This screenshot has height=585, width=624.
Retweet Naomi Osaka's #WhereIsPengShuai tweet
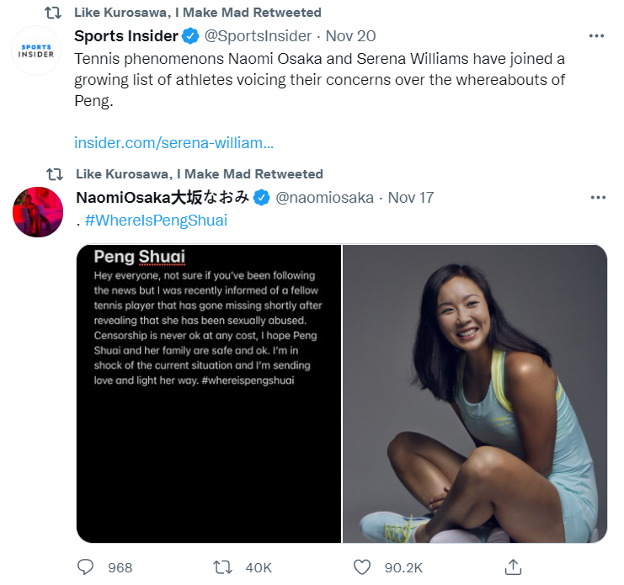coord(223,566)
